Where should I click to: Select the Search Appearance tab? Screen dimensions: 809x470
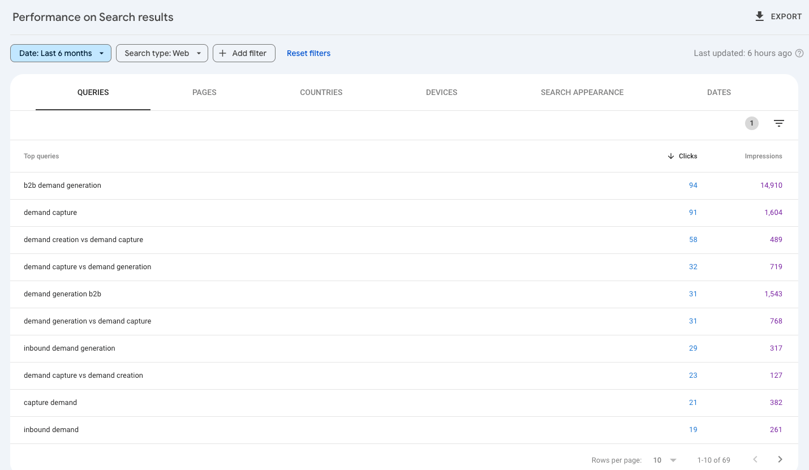[x=582, y=92]
